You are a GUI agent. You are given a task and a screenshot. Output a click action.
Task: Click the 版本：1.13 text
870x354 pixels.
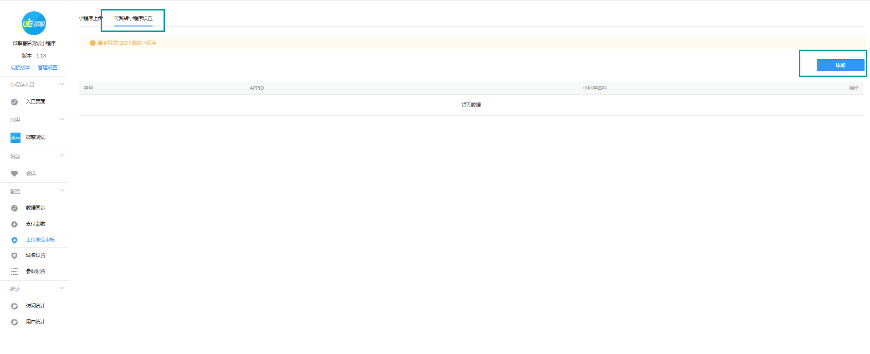34,56
